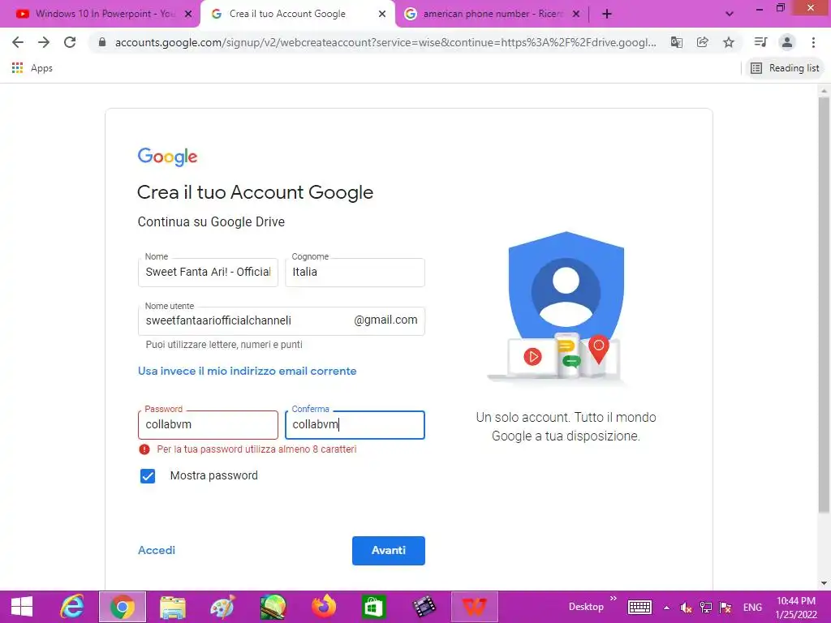Open the translate page icon
Viewport: 831px width, 623px height.
(x=676, y=42)
